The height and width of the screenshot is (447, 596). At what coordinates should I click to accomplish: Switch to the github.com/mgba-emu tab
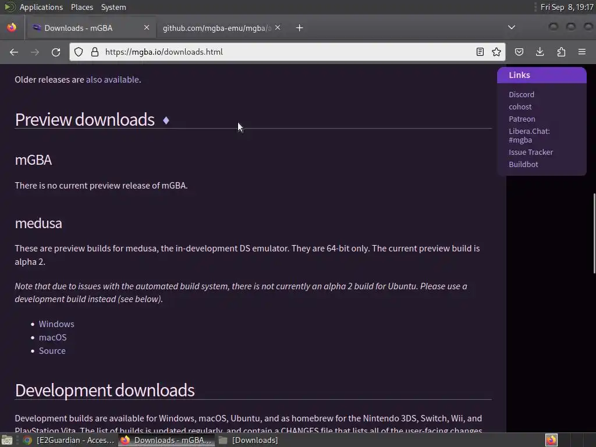coord(221,28)
